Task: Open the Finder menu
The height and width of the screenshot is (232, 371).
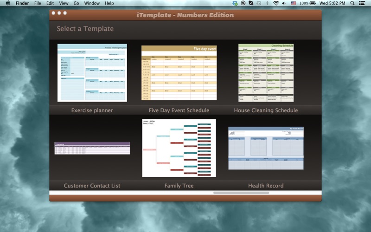Action: (22, 3)
